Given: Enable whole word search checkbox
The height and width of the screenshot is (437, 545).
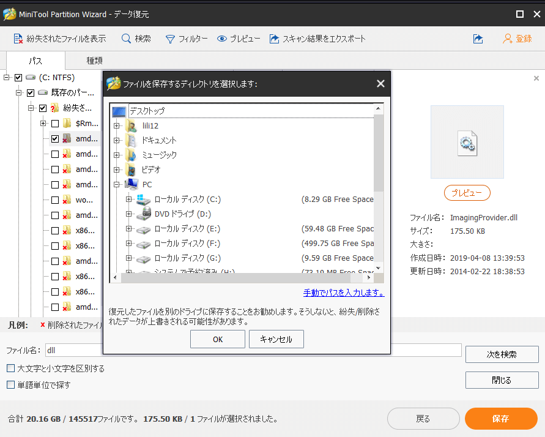Looking at the screenshot, I should tap(11, 384).
